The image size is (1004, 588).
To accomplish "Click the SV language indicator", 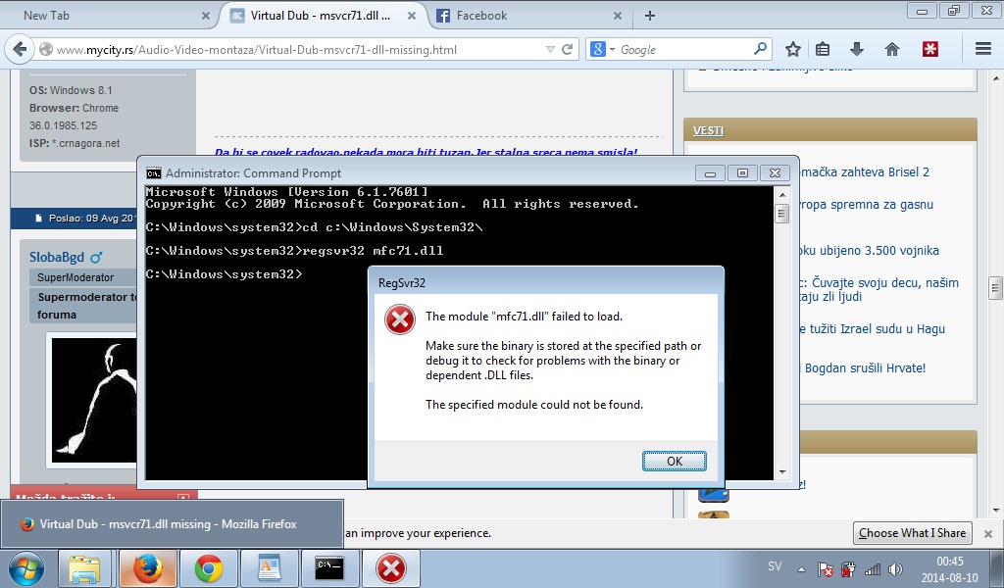I will (775, 566).
